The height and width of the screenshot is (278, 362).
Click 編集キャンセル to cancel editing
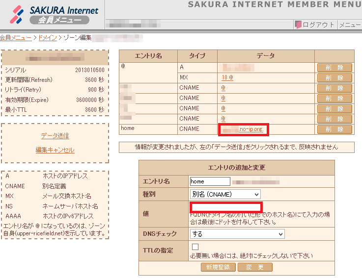pyautogui.click(x=55, y=150)
